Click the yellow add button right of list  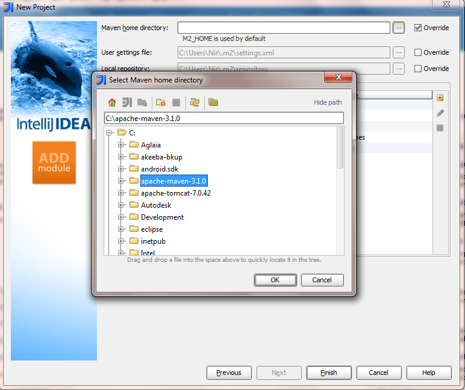(x=440, y=97)
